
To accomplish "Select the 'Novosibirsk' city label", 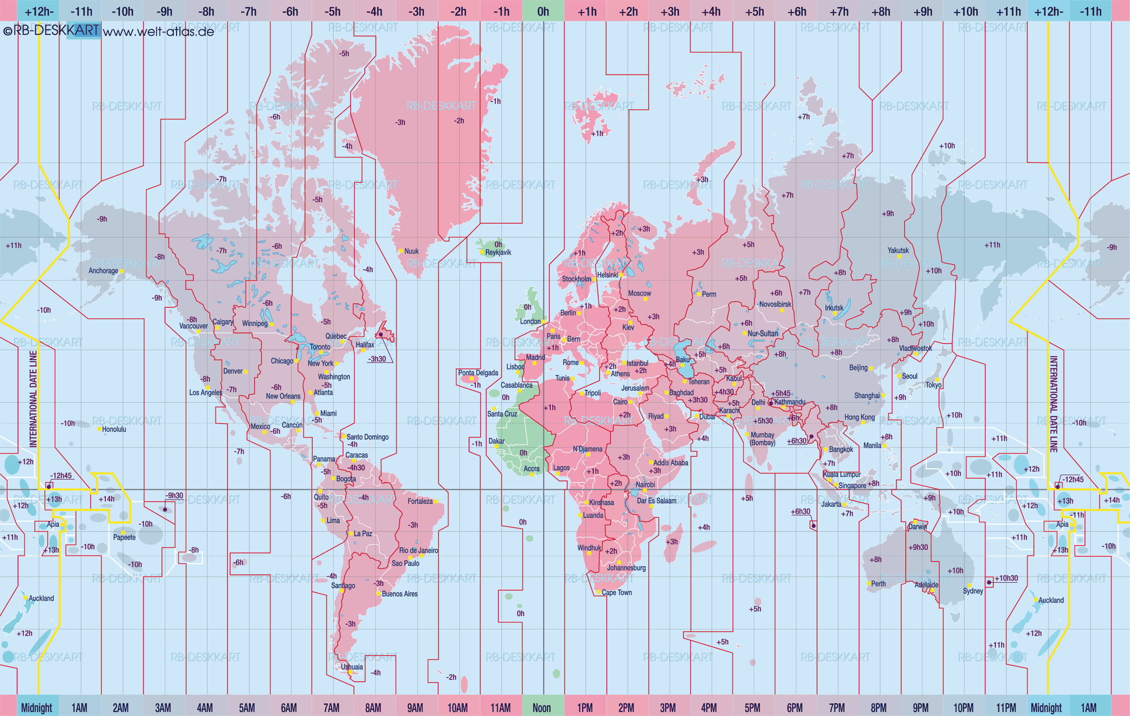I will 775,304.
